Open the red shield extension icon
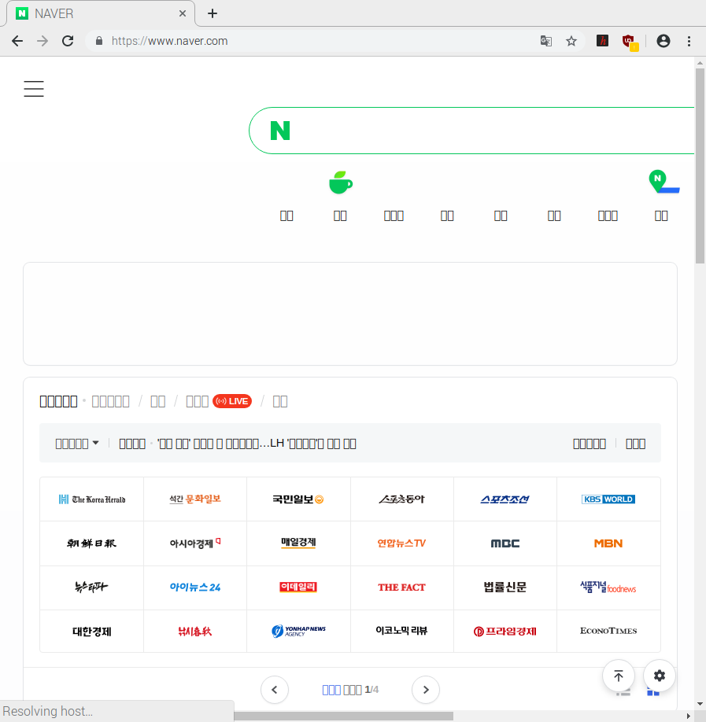Image resolution: width=706 pixels, height=722 pixels. tap(630, 42)
